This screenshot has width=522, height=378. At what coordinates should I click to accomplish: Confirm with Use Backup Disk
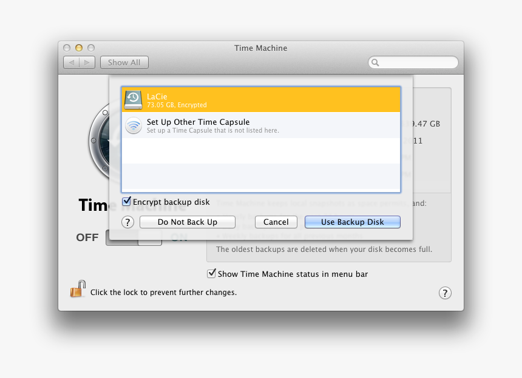[x=353, y=222]
